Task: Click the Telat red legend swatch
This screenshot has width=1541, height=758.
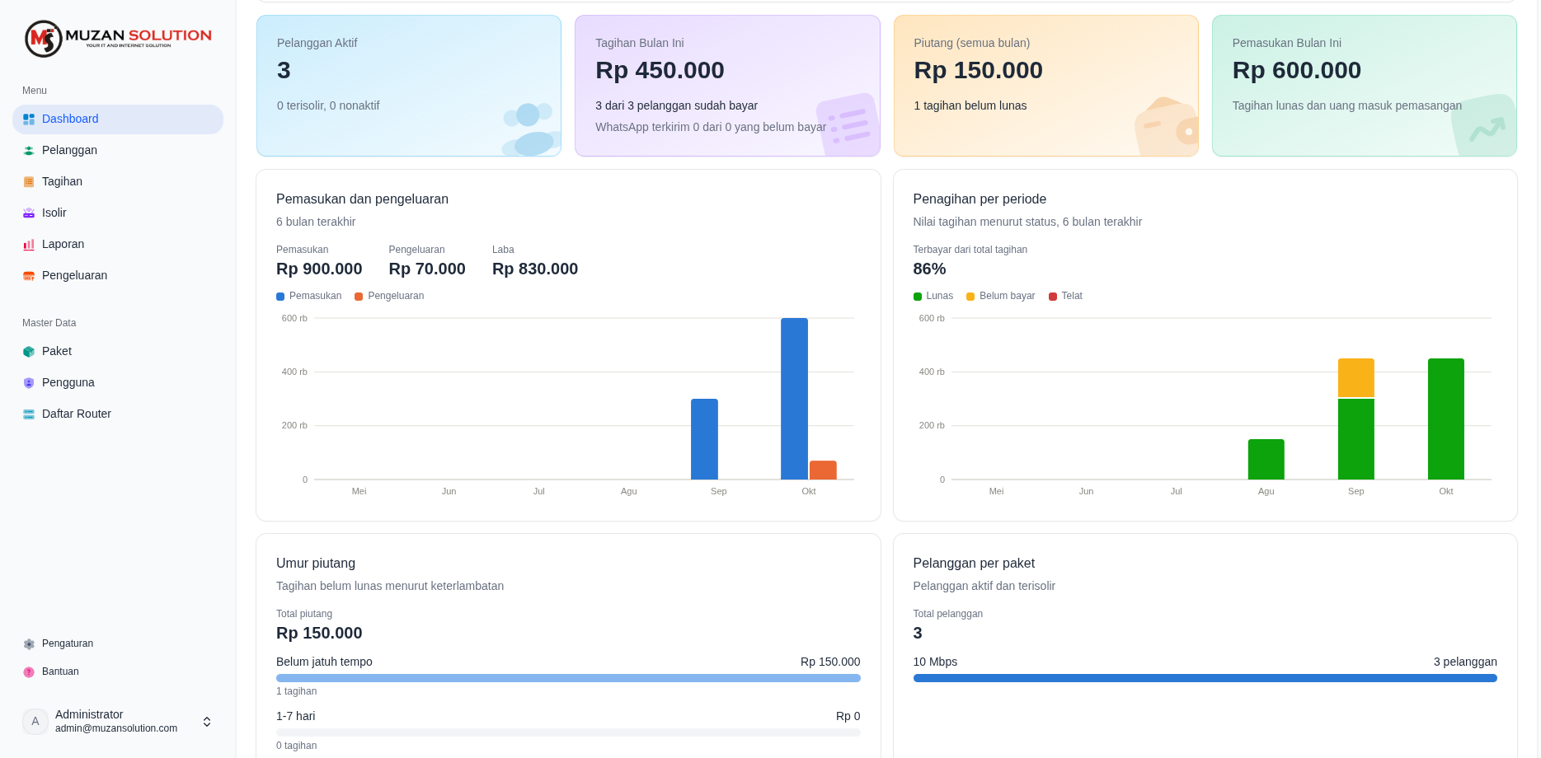Action: point(1053,297)
